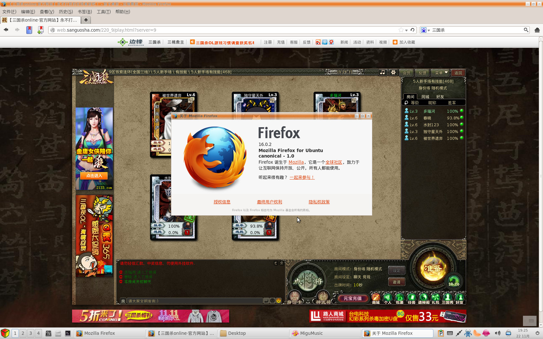543x339 pixels.
Task: Open the new tab plus button
Action: pos(86,20)
